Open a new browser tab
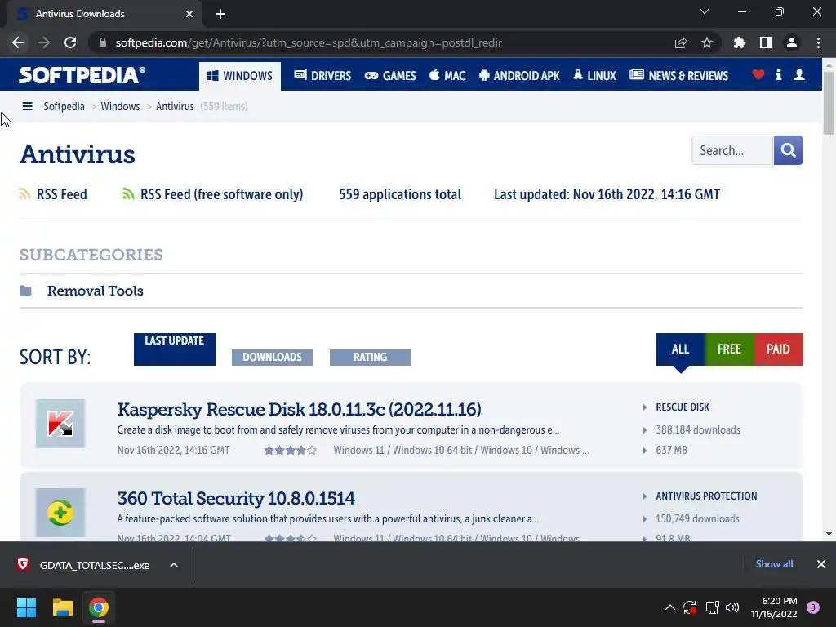 220,14
